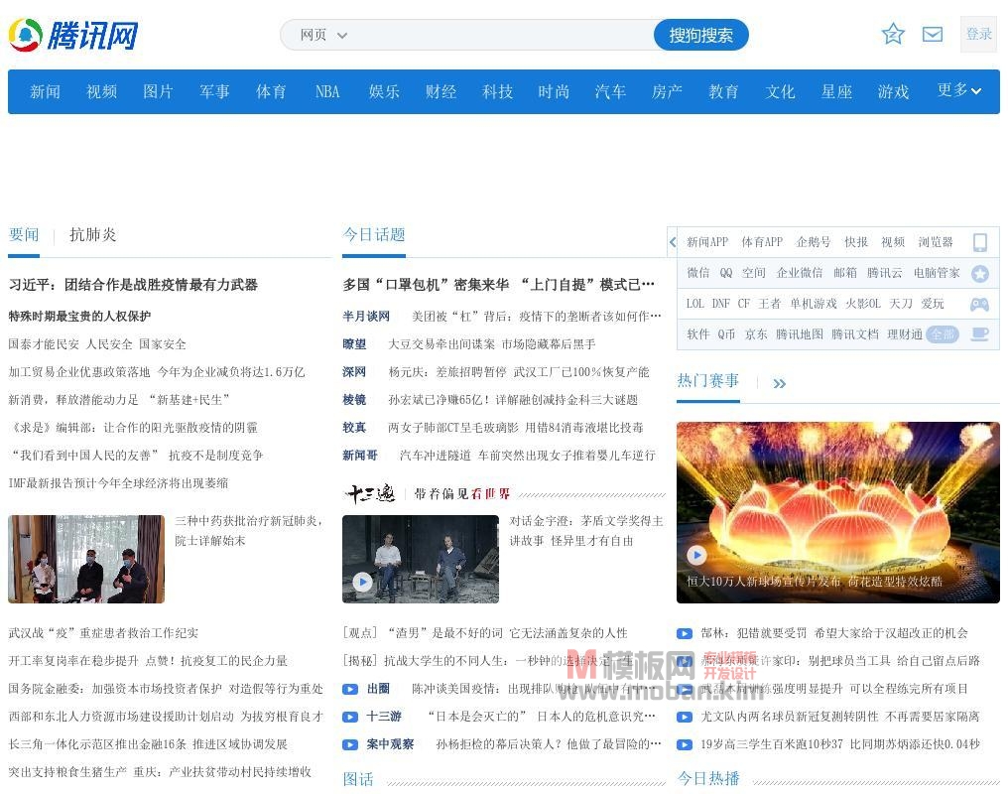Play the 十三邀 interview video
This screenshot has height=794, width=1008.
coord(362,582)
